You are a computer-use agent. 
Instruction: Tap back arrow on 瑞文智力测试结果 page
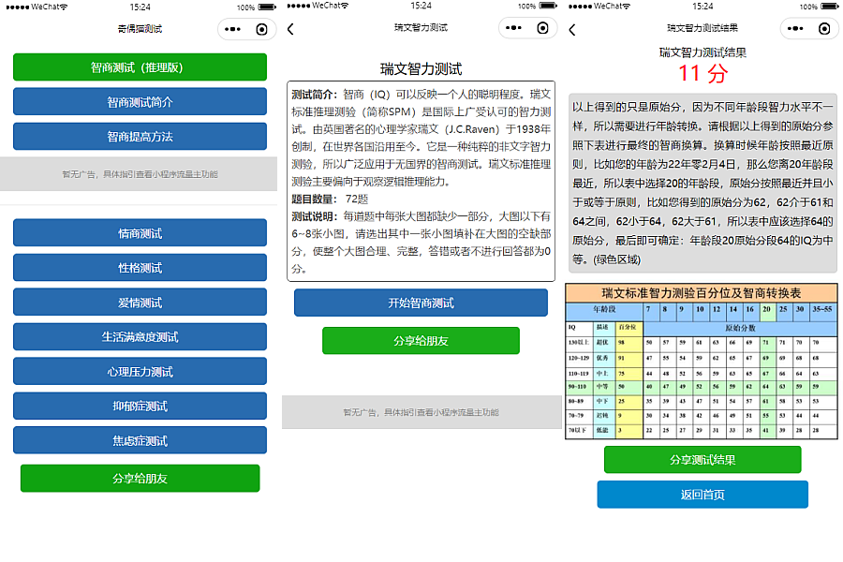572,29
